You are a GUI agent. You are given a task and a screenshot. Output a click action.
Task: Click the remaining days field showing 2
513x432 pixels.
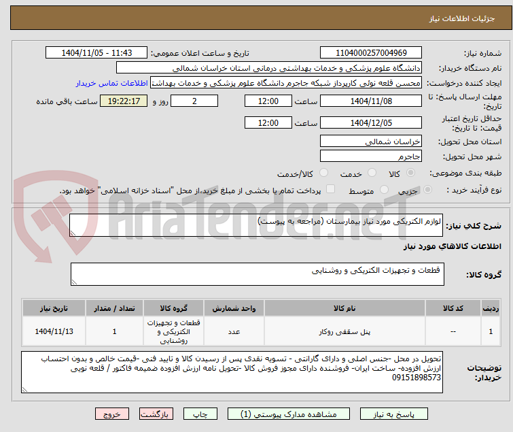tap(194, 101)
